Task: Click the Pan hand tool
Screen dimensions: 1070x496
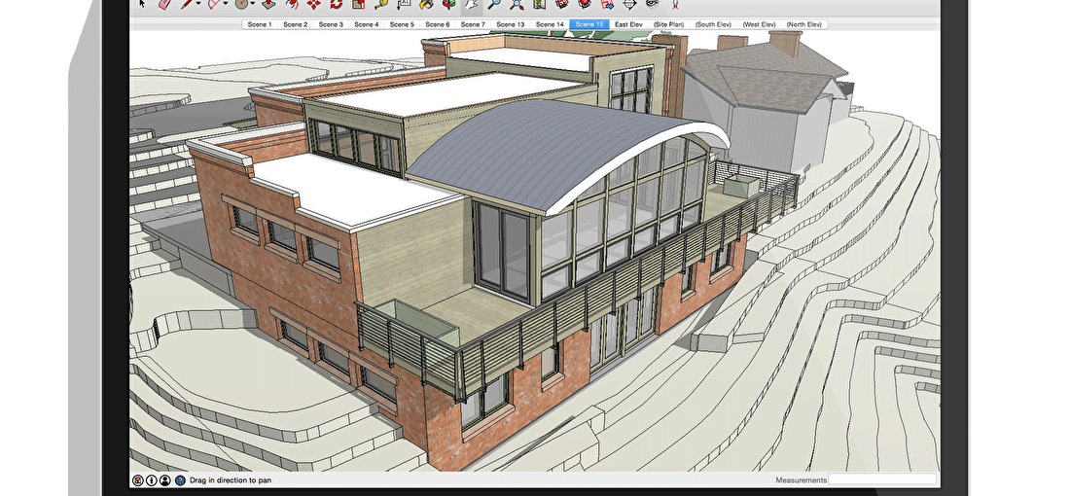Action: pos(472,4)
